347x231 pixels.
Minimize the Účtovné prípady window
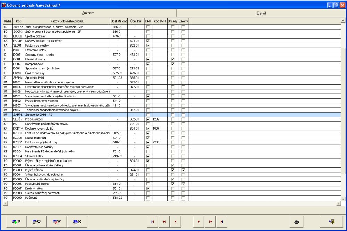coord(330,5)
